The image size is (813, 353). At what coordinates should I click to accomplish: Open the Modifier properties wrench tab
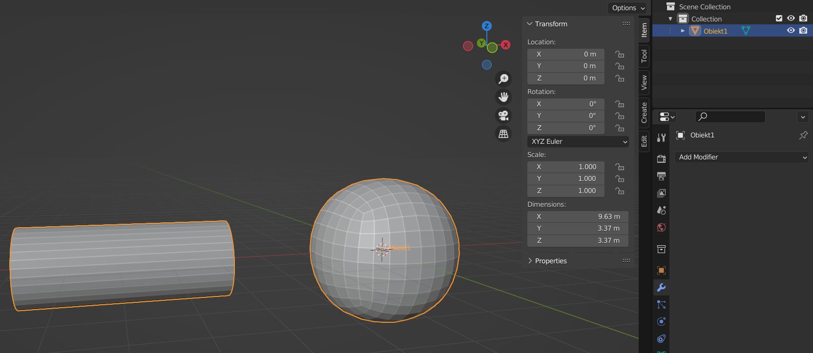(661, 288)
